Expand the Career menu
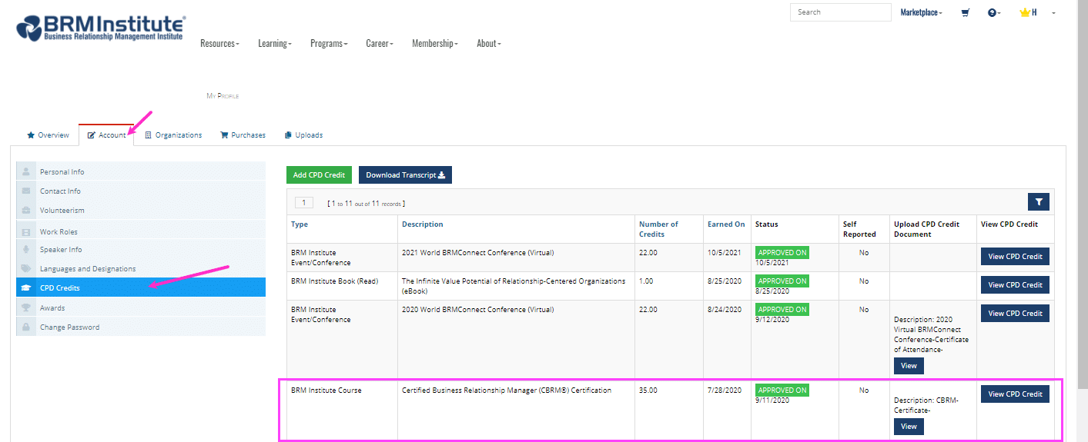 (380, 44)
